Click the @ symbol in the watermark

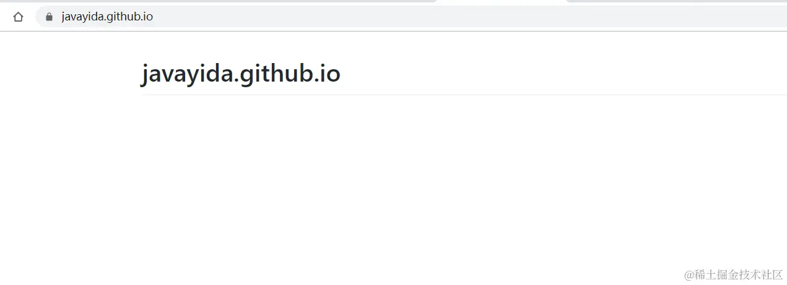click(x=689, y=274)
